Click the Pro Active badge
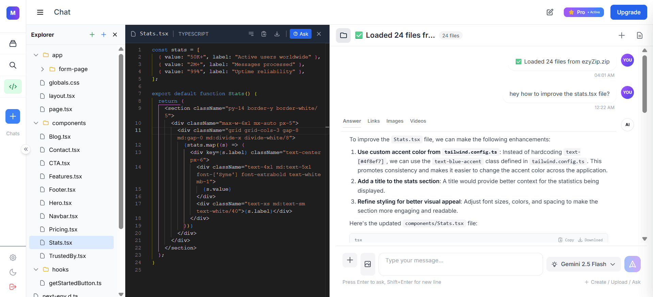 584,12
